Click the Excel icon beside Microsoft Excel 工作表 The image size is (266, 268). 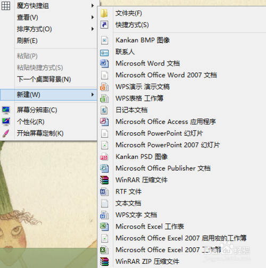(104, 227)
